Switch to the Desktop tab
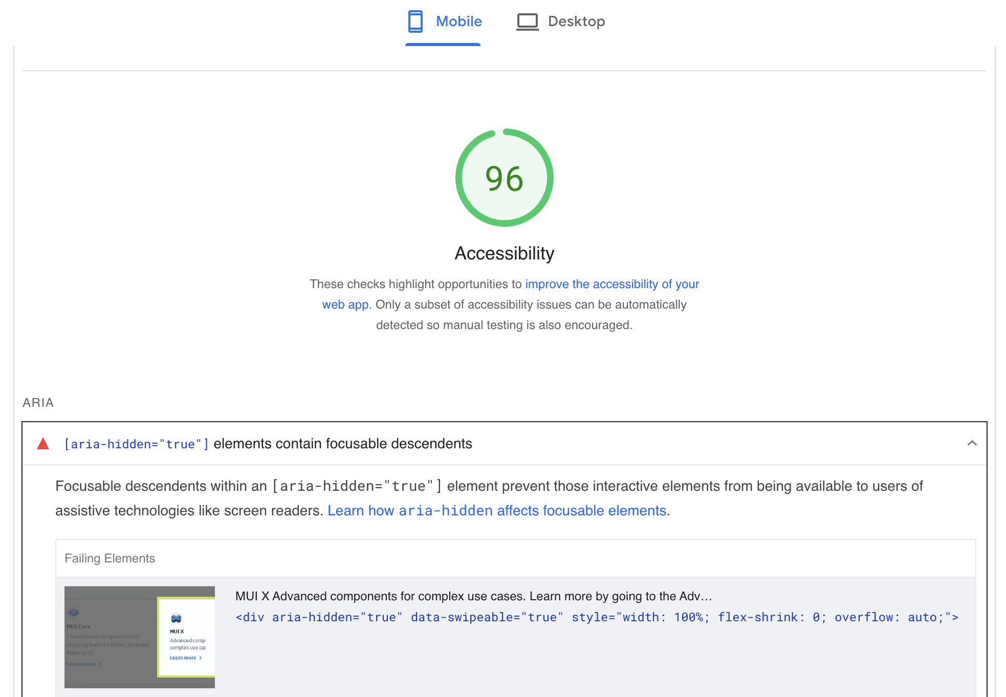The height and width of the screenshot is (697, 1006). pyautogui.click(x=576, y=21)
